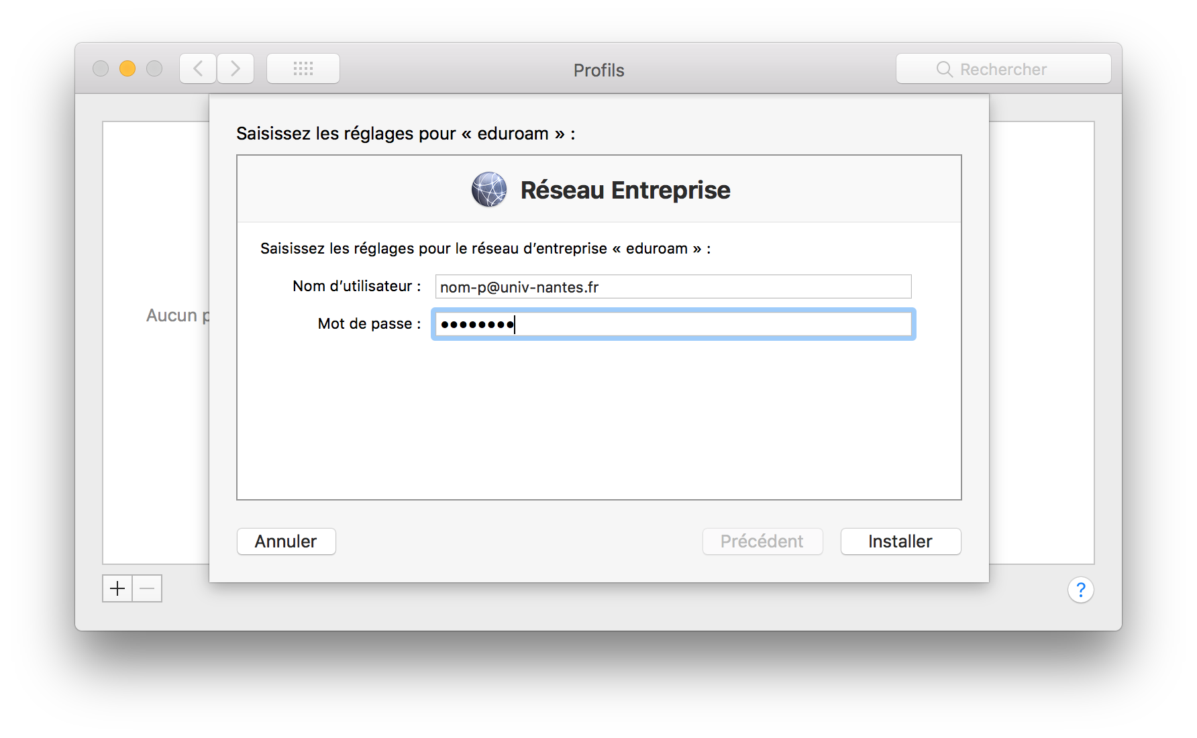1197x738 pixels.
Task: Click the Profils window title area
Action: tap(598, 70)
